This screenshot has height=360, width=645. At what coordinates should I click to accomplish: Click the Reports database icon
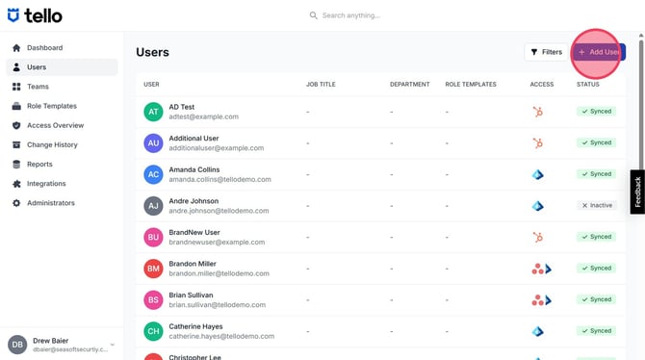pyautogui.click(x=16, y=164)
